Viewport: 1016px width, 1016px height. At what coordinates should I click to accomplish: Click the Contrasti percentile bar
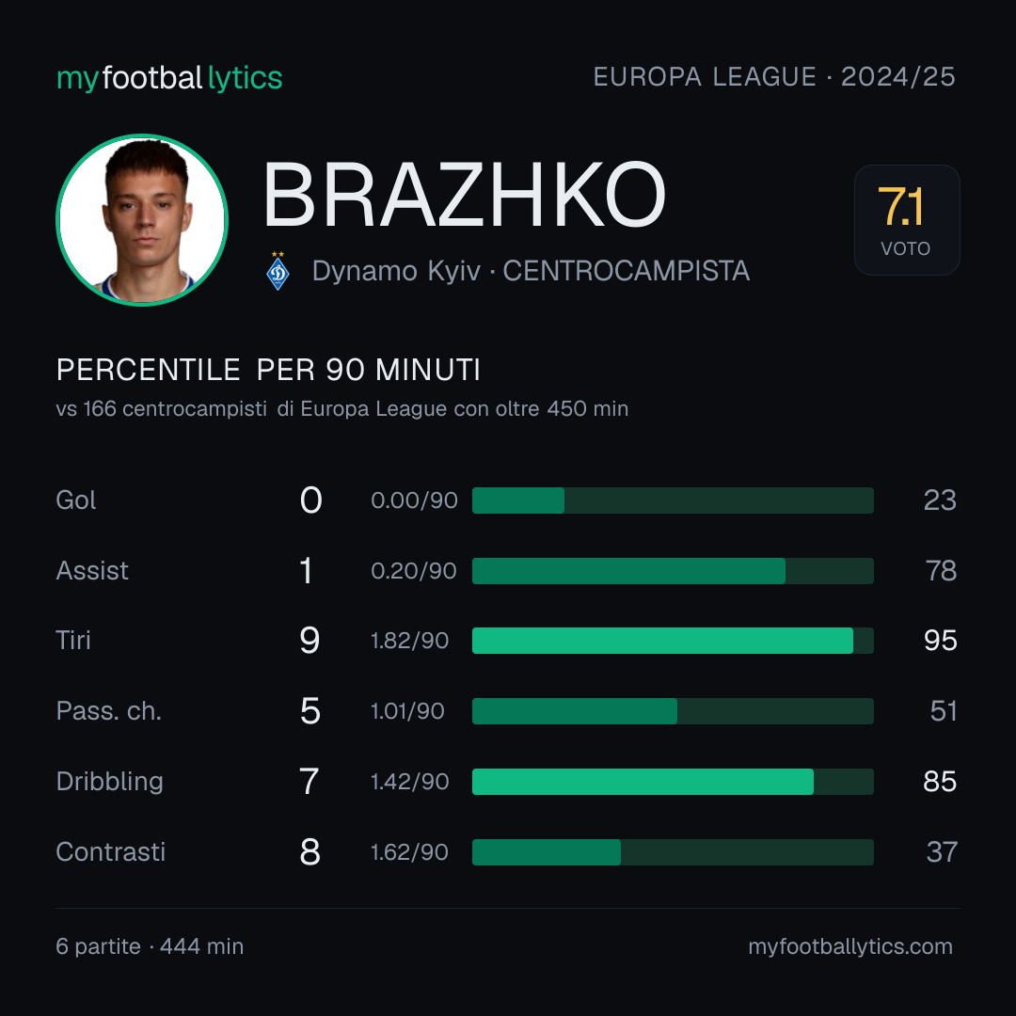tap(673, 852)
